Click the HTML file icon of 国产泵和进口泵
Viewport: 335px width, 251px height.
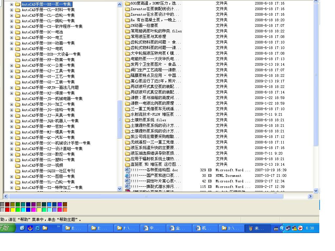point(128,176)
